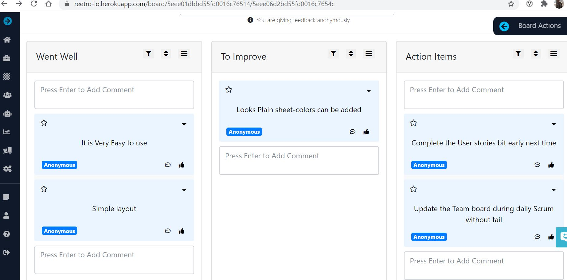Open Settings via the gears sidebar icon
Image resolution: width=567 pixels, height=280 pixels.
point(7,169)
